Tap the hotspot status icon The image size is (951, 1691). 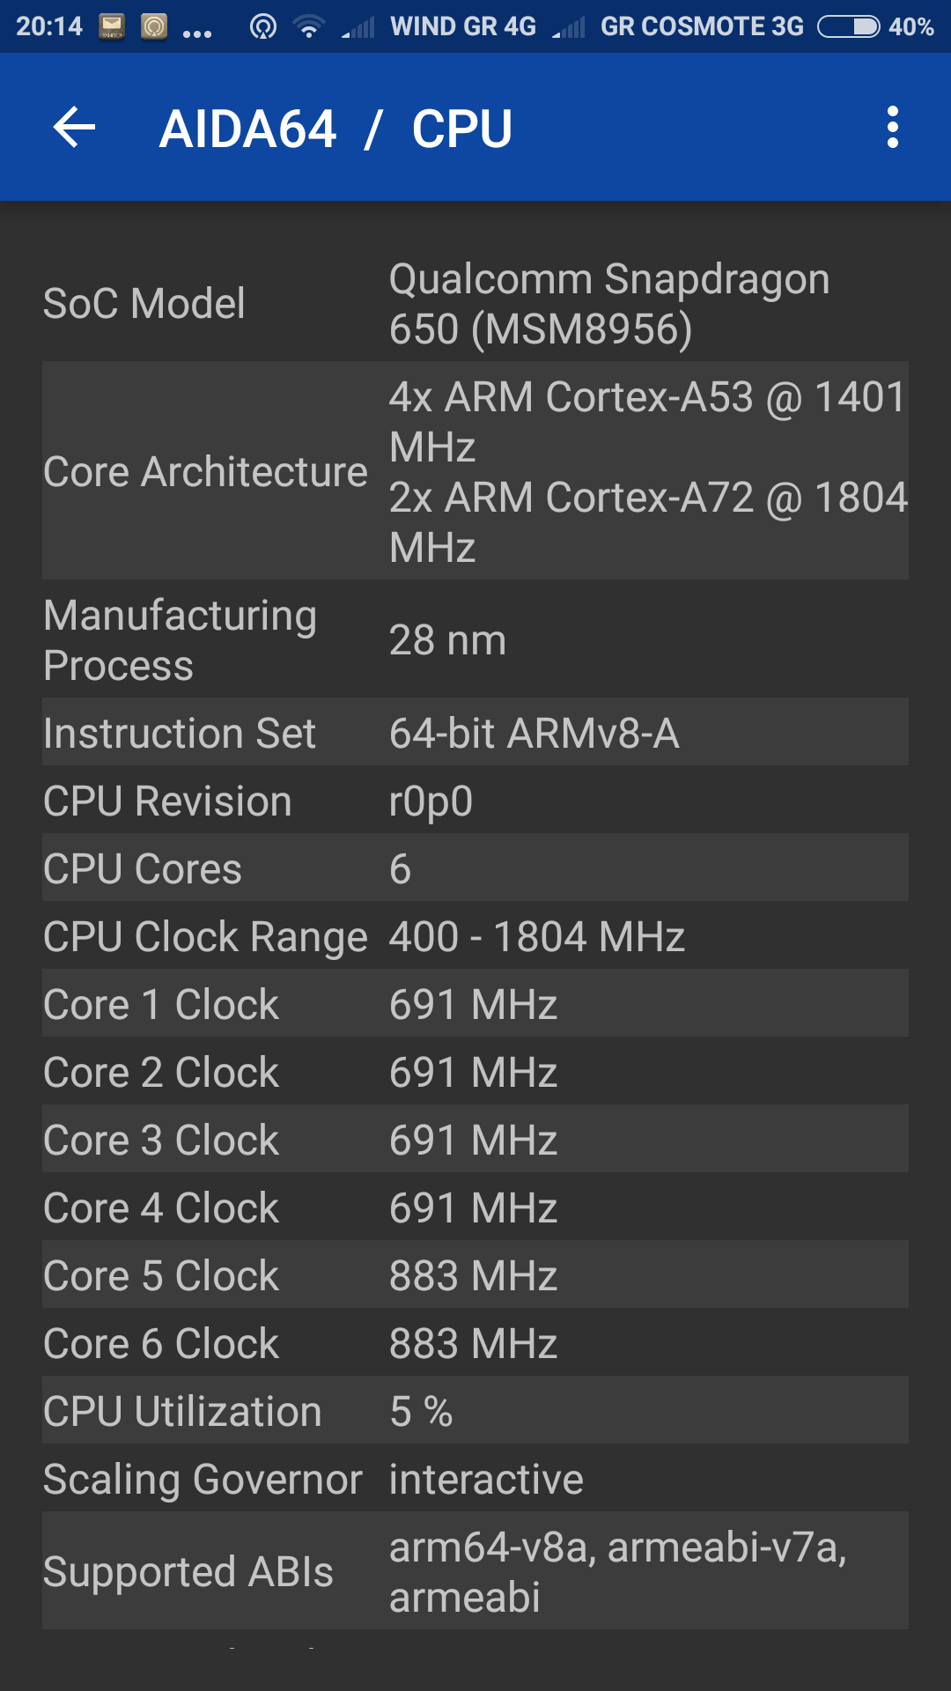coord(262,27)
